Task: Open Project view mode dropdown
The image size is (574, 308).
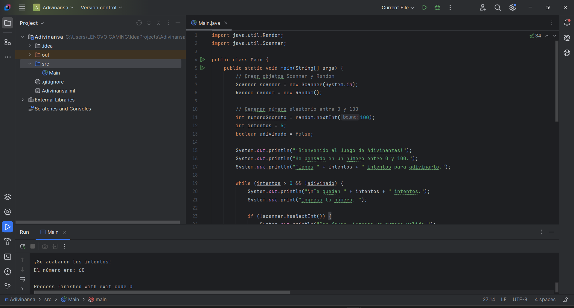Action: click(x=32, y=23)
